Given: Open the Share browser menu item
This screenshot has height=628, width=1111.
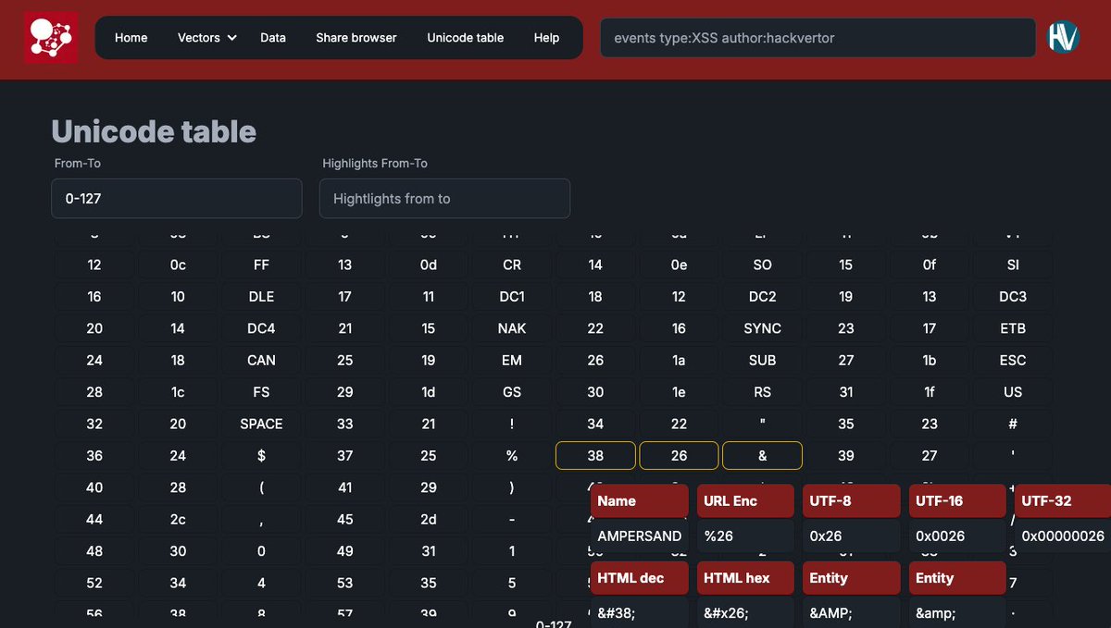Looking at the screenshot, I should 356,38.
